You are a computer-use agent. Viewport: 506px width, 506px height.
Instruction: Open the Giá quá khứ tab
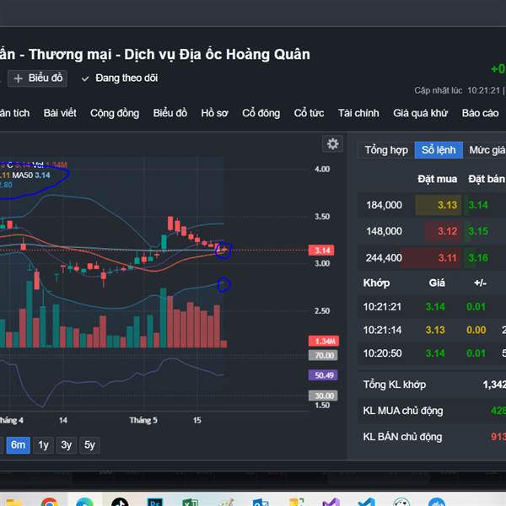pyautogui.click(x=421, y=113)
